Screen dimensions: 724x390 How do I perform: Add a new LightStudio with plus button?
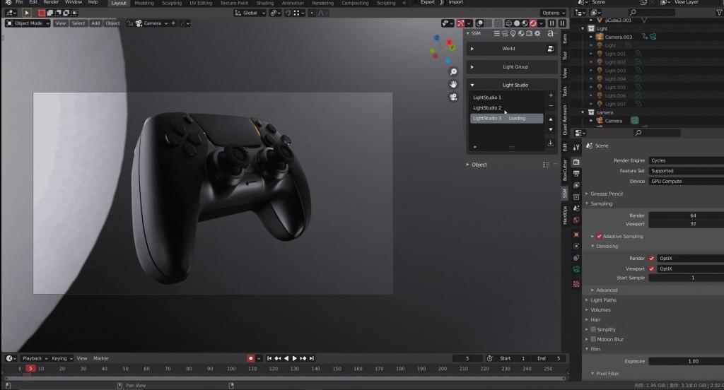coord(551,95)
